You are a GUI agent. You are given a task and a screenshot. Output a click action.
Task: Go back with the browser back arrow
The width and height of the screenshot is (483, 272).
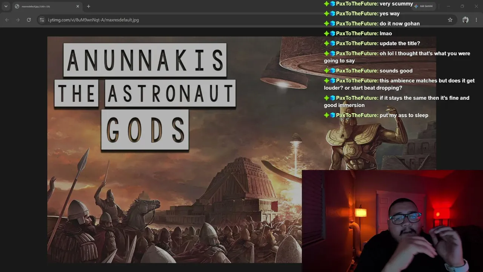[x=7, y=20]
